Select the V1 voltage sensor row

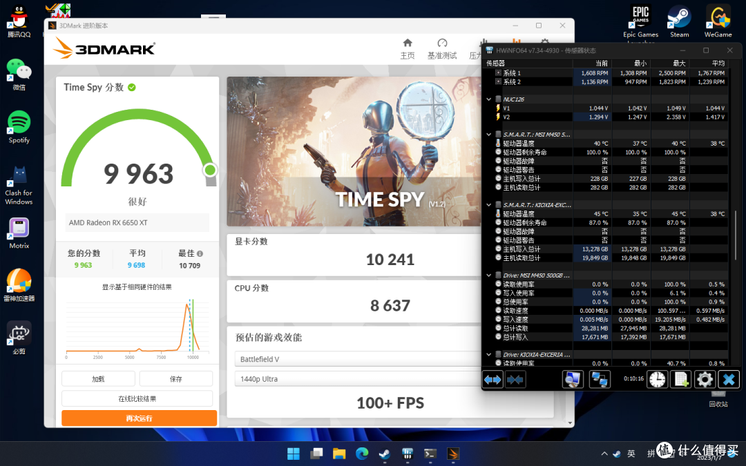tap(606, 108)
